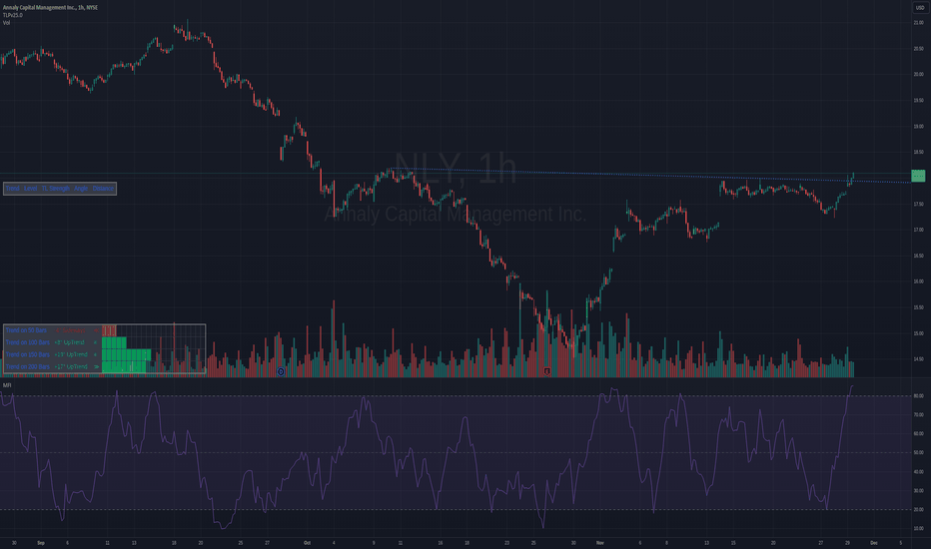Click the 20.00 price axis label
Image resolution: width=931 pixels, height=549 pixels.
click(919, 74)
